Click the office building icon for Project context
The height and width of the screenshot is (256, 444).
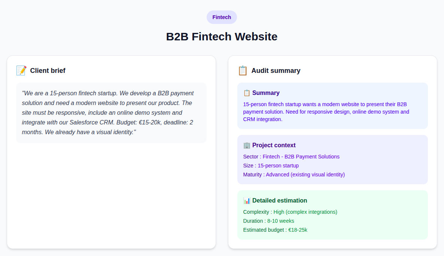click(247, 145)
